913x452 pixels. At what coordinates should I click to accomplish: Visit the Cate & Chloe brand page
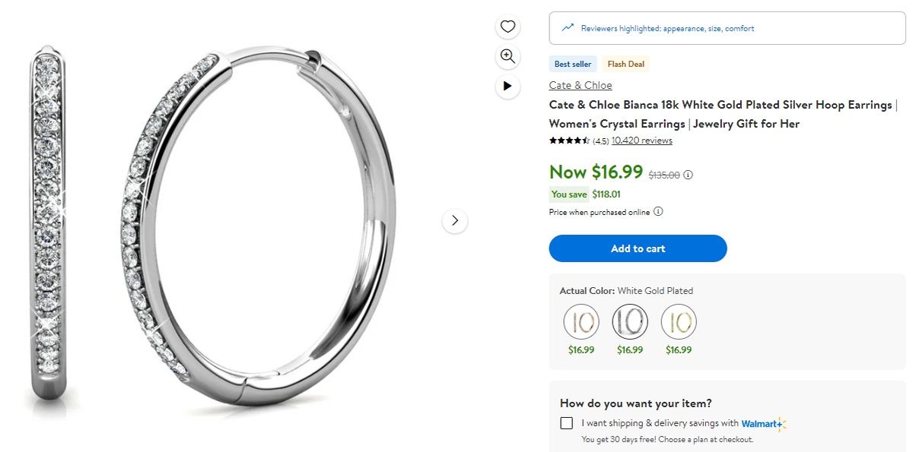(581, 85)
